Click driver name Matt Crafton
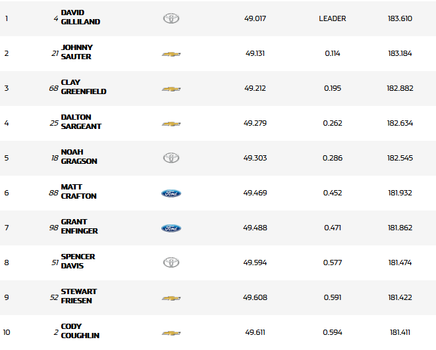This screenshot has height=350, width=436. (78, 191)
